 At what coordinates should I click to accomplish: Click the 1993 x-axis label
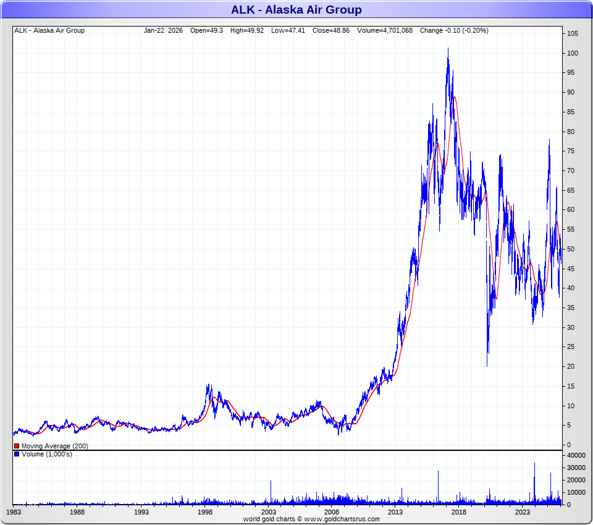(141, 512)
